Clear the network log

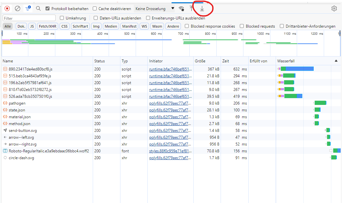(x=18, y=8)
